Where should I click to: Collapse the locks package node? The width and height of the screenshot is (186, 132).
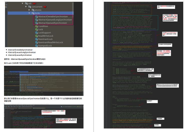tap(29, 13)
